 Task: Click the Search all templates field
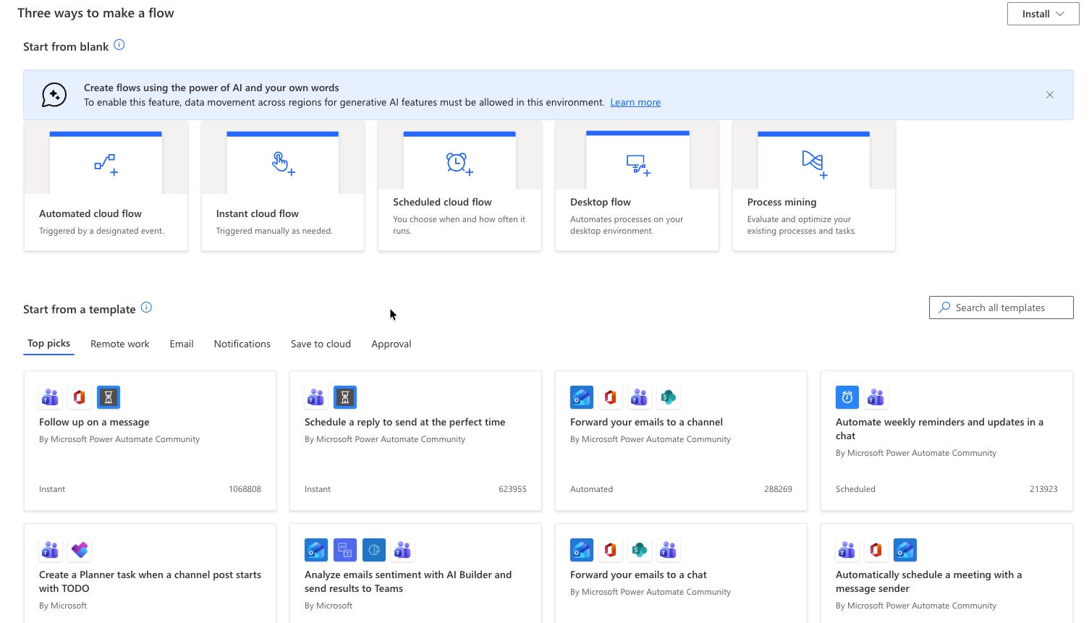(1001, 308)
